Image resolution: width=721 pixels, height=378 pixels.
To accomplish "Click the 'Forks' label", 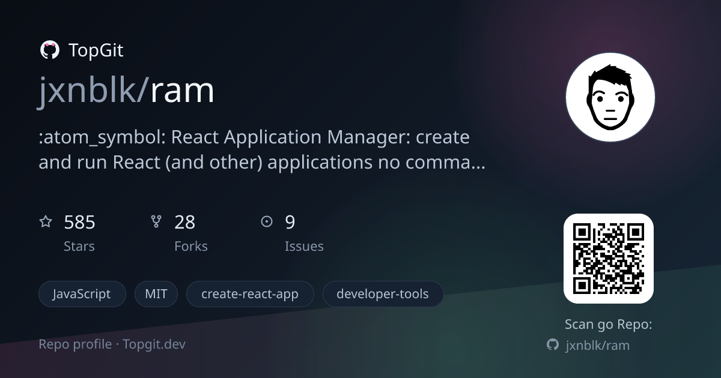I will pyautogui.click(x=191, y=246).
